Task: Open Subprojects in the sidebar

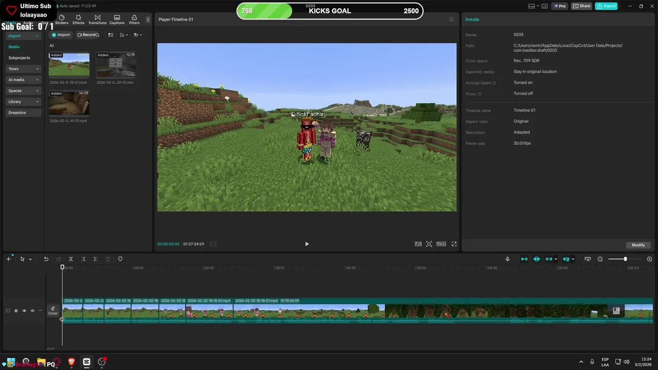Action: pos(19,58)
